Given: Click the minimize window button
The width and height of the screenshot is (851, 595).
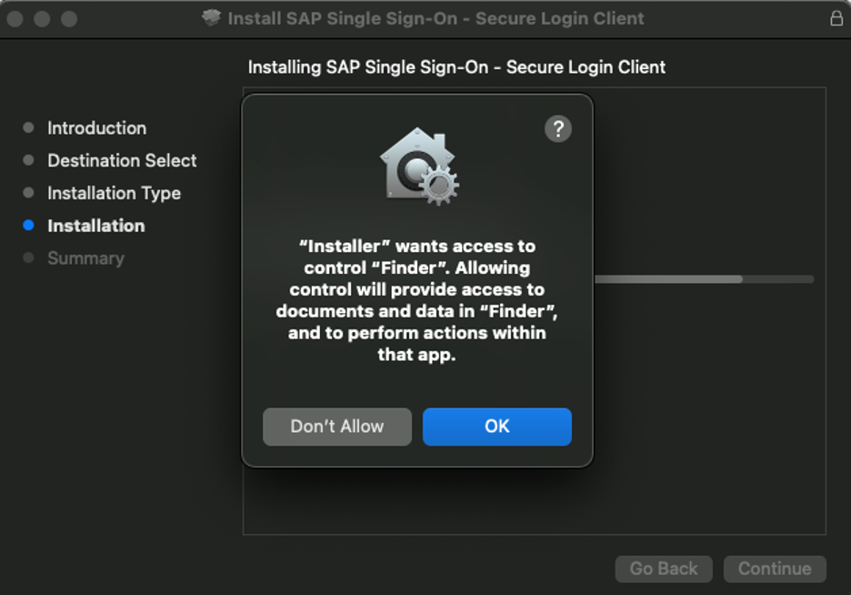Looking at the screenshot, I should [x=42, y=19].
